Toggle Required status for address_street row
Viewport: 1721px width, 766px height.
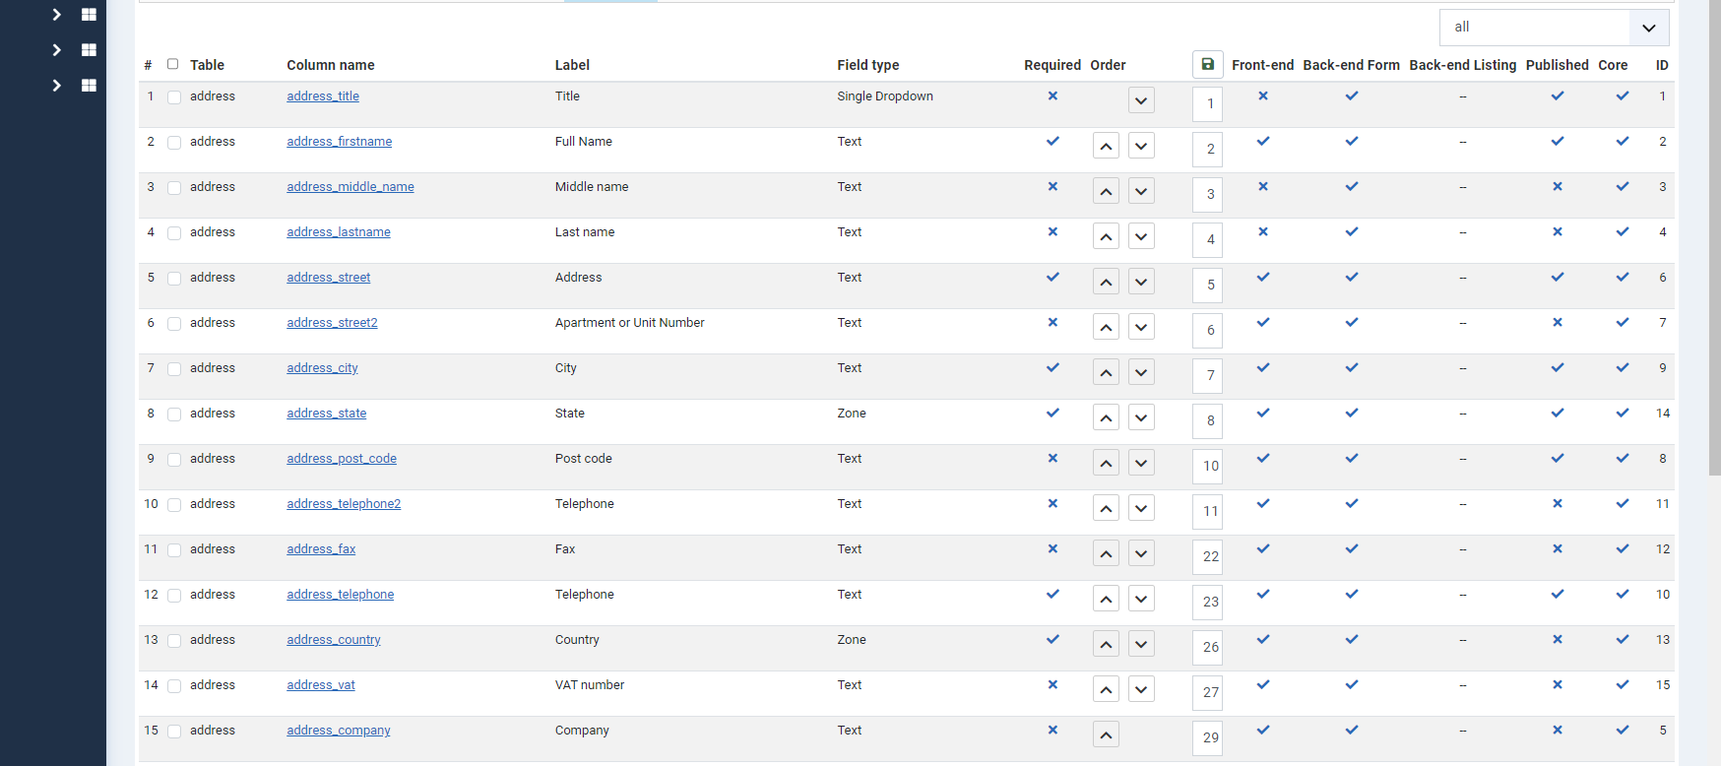coord(1052,278)
